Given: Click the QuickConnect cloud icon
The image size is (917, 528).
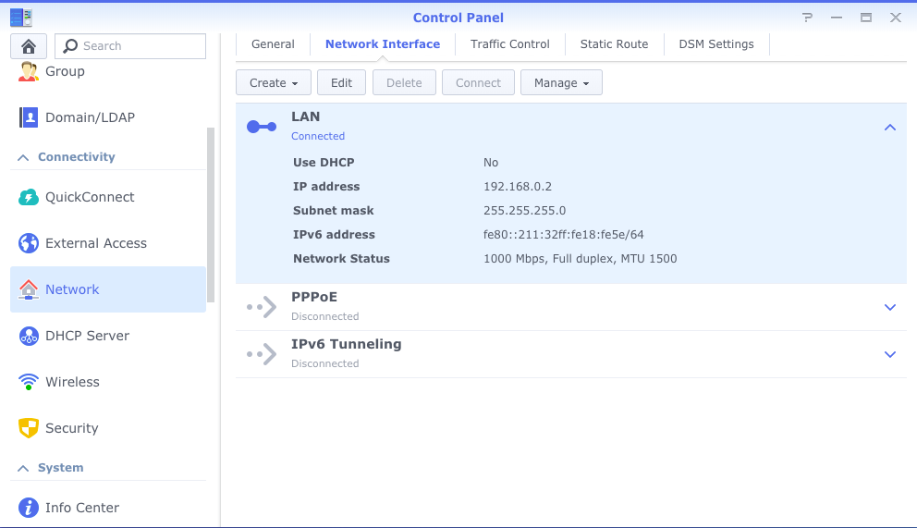Looking at the screenshot, I should (x=28, y=197).
